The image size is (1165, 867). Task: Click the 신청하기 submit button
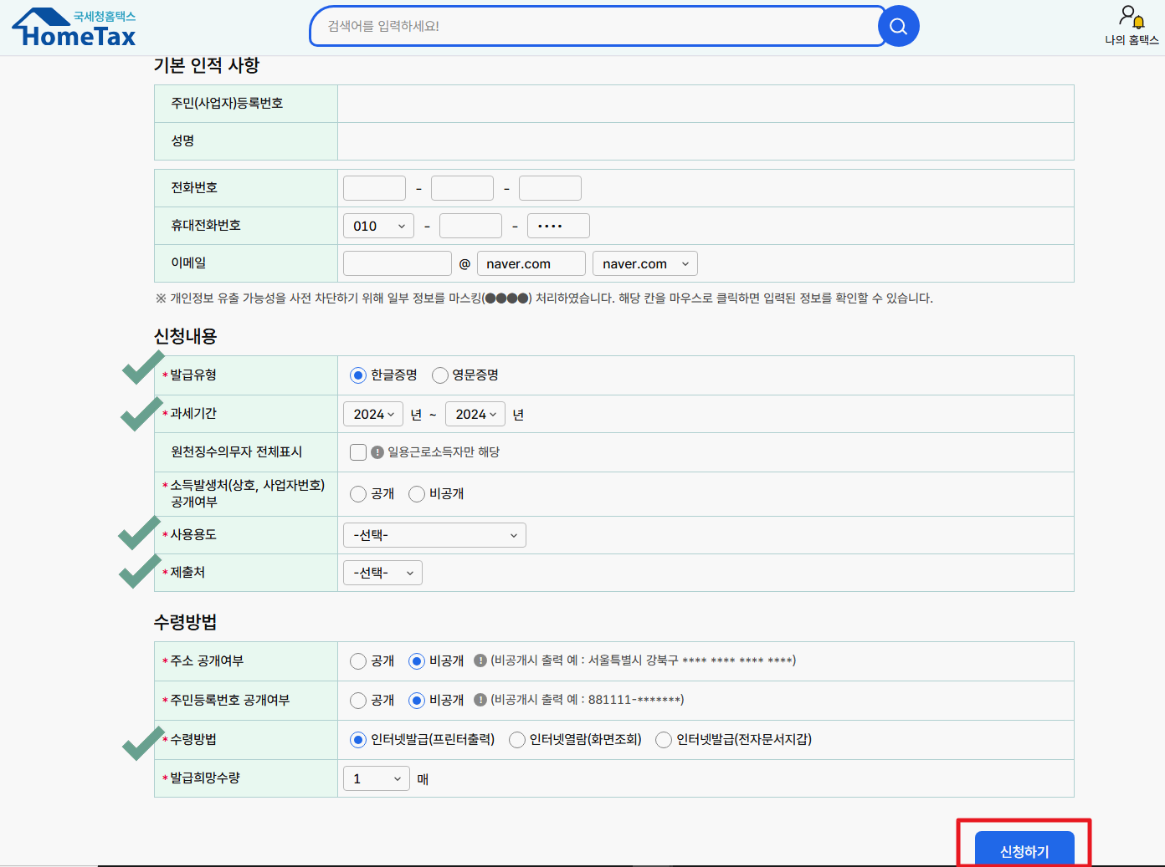(1024, 849)
